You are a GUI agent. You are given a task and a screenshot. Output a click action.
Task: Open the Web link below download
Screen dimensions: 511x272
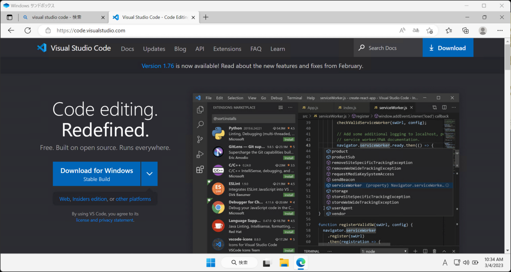65,199
